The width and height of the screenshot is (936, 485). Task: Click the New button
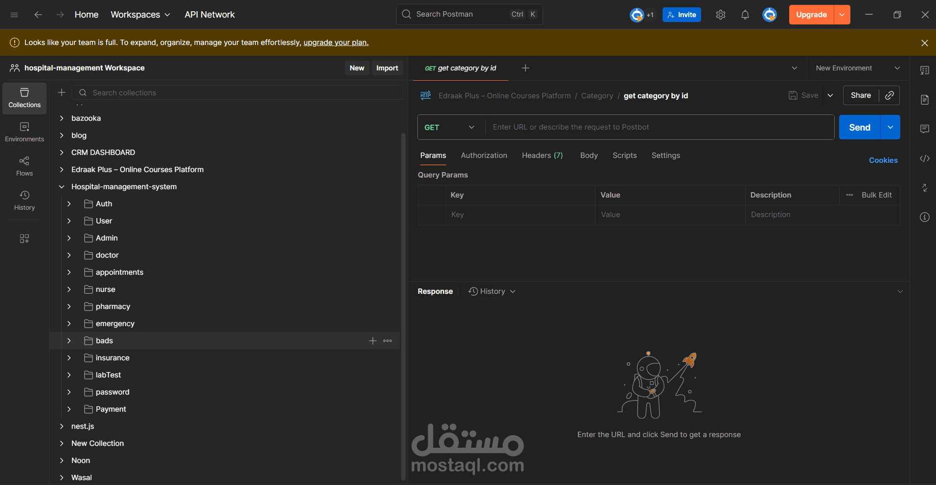[x=357, y=68]
